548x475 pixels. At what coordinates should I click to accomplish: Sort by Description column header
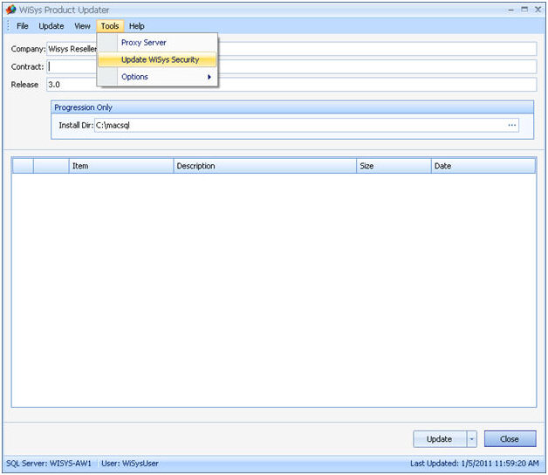pyautogui.click(x=264, y=166)
